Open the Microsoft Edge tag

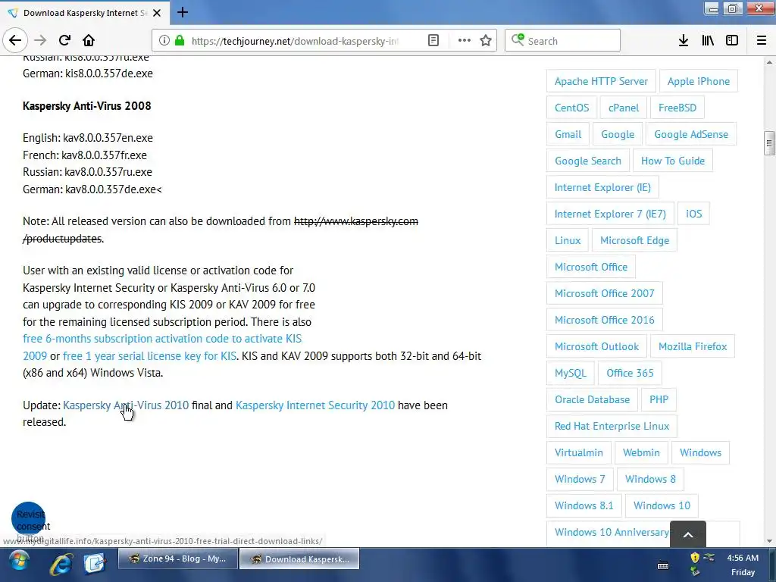[634, 240]
